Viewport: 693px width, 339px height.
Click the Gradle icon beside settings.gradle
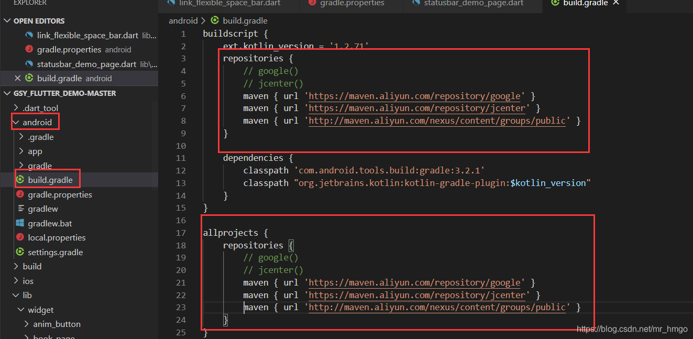click(x=19, y=252)
